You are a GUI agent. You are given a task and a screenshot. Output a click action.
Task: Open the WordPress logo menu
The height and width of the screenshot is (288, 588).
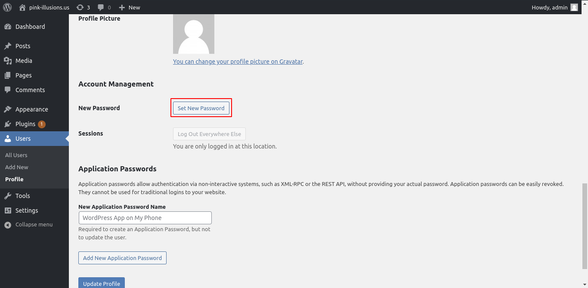tap(7, 7)
